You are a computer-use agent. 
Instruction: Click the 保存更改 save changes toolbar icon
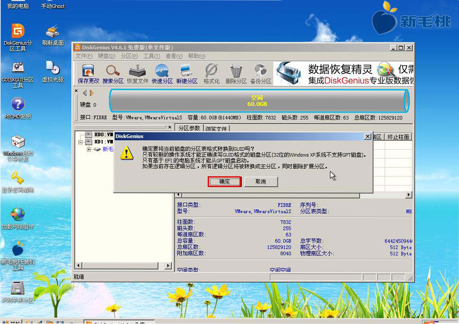click(88, 74)
